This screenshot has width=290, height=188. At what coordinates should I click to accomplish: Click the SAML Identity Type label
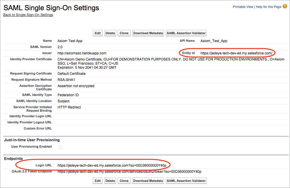point(37,95)
